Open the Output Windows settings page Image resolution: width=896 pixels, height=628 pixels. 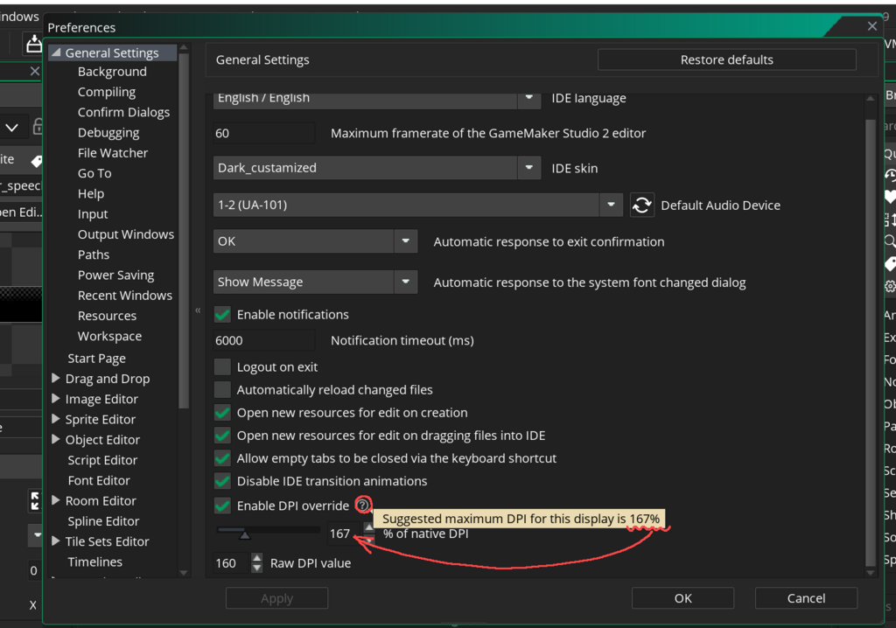(x=126, y=234)
